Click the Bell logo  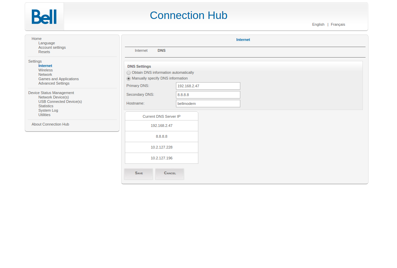44,17
